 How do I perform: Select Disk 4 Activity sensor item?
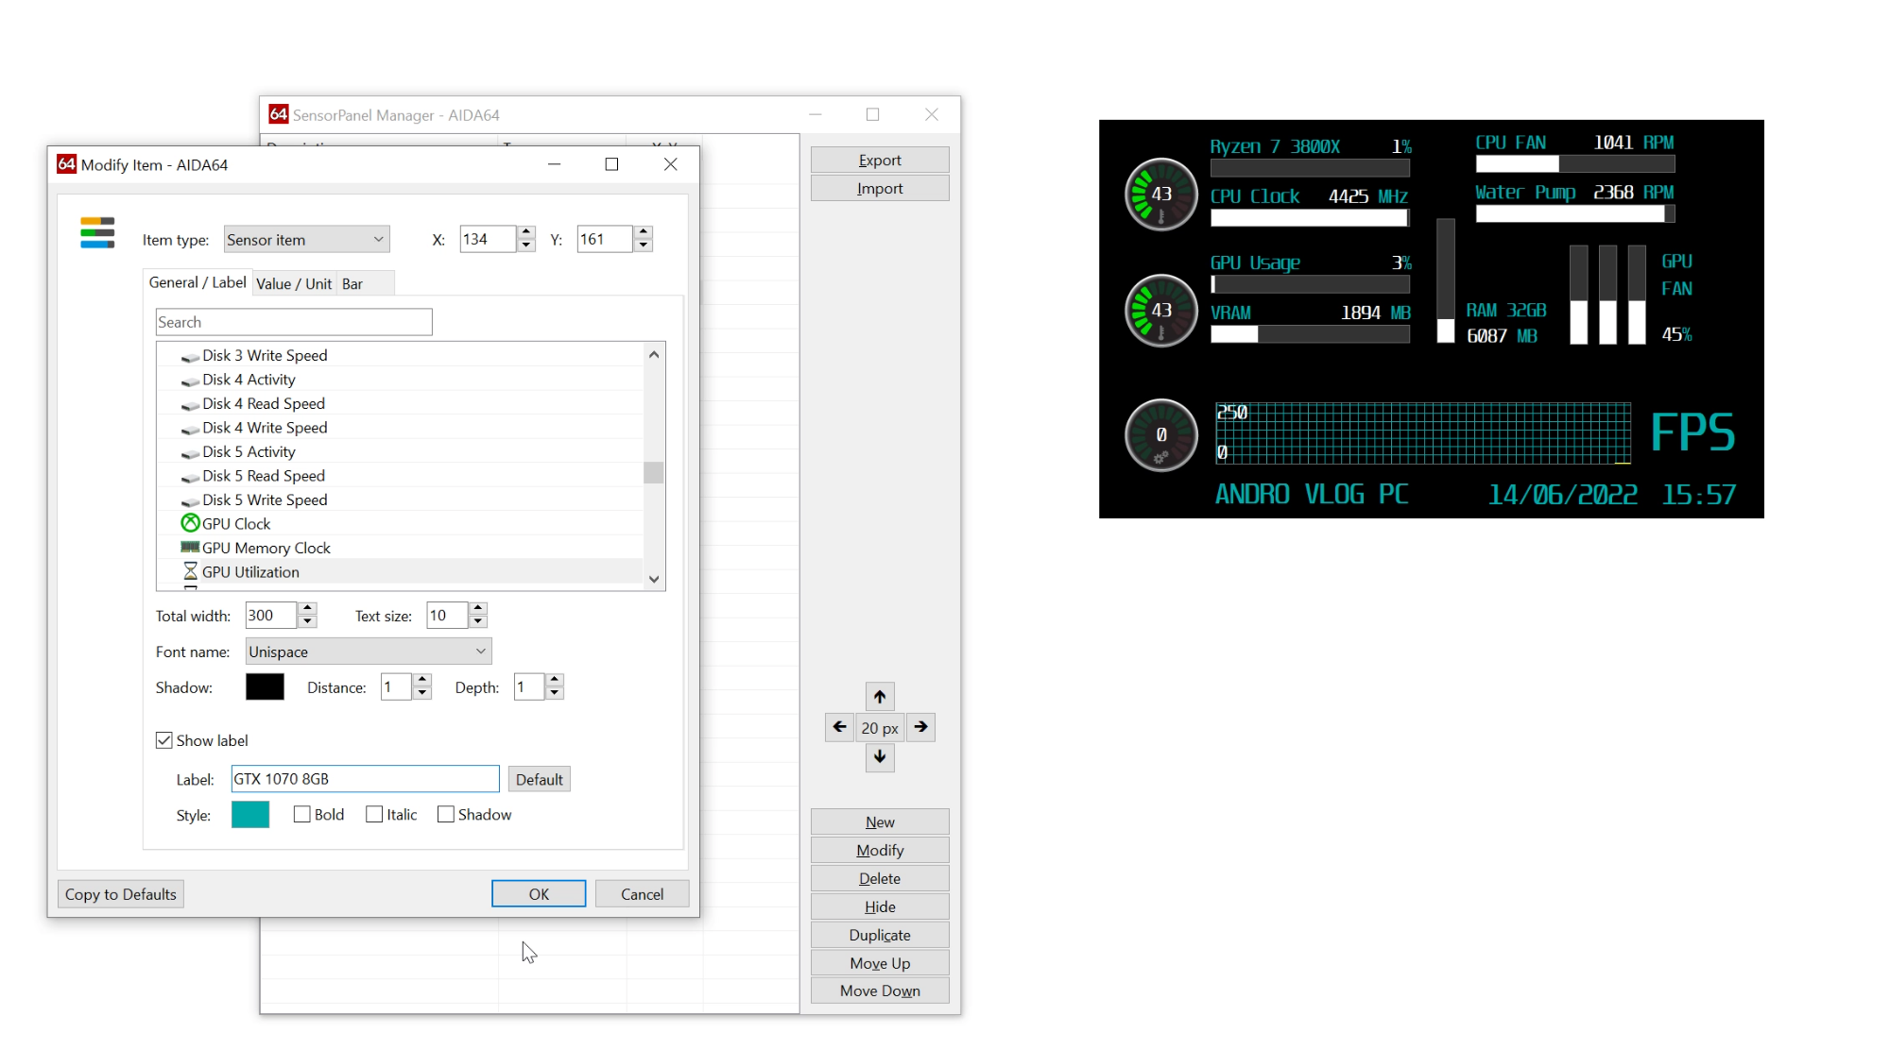(249, 380)
